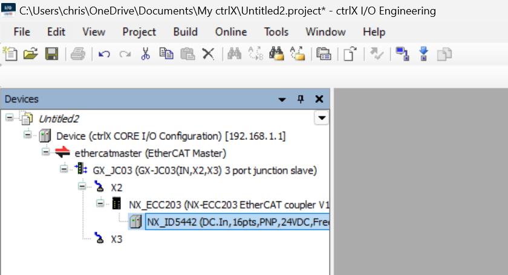Collapse the Untitled2 root node
508x275 pixels.
[10, 118]
